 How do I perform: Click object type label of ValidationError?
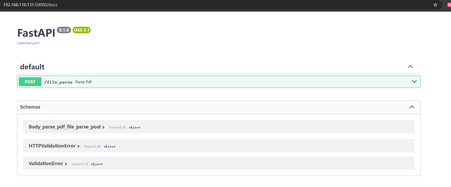(97, 164)
